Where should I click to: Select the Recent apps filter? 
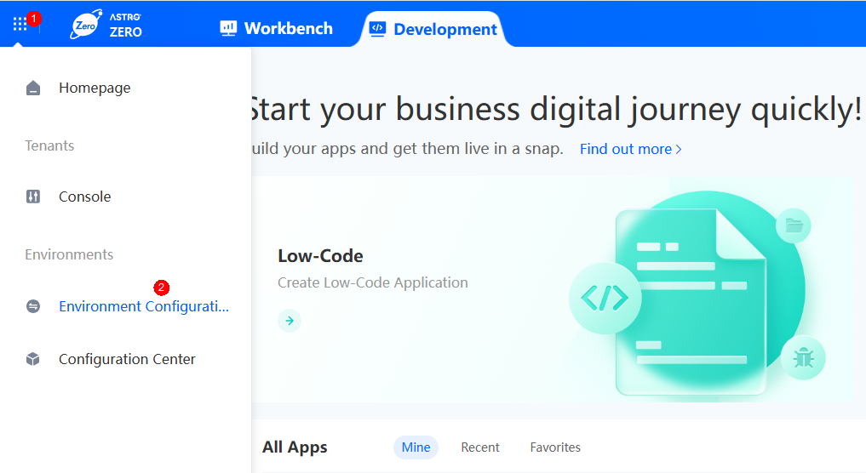480,447
